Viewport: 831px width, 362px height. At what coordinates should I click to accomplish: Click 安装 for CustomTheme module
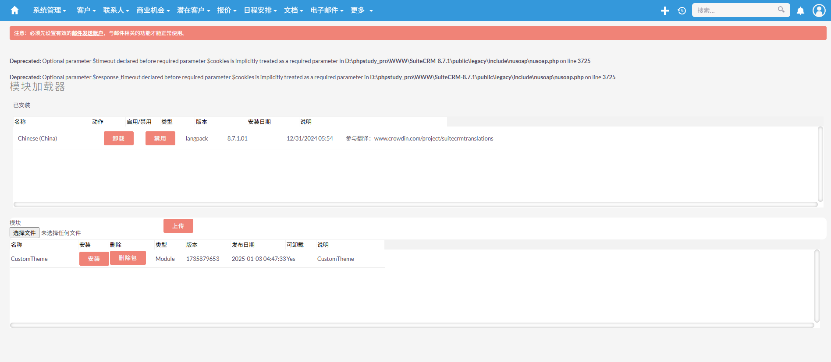pos(94,259)
